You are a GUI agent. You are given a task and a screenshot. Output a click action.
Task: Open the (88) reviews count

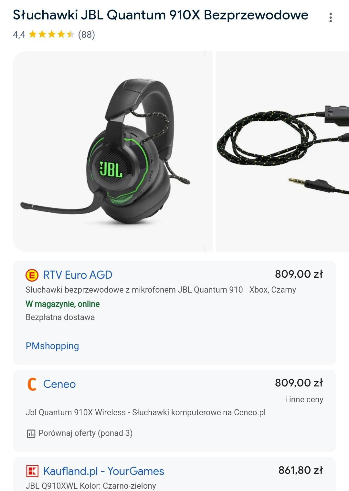point(87,34)
